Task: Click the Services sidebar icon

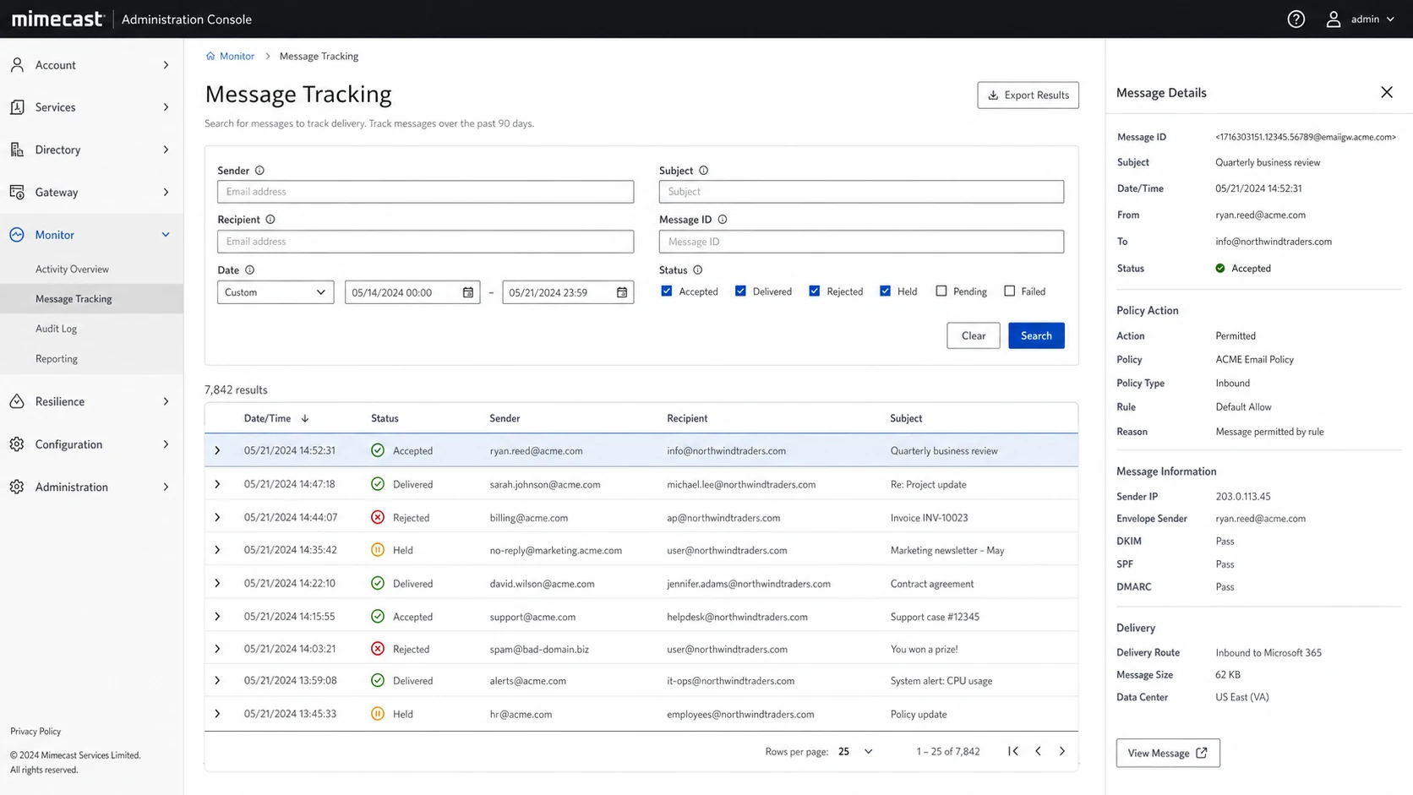Action: pyautogui.click(x=17, y=107)
